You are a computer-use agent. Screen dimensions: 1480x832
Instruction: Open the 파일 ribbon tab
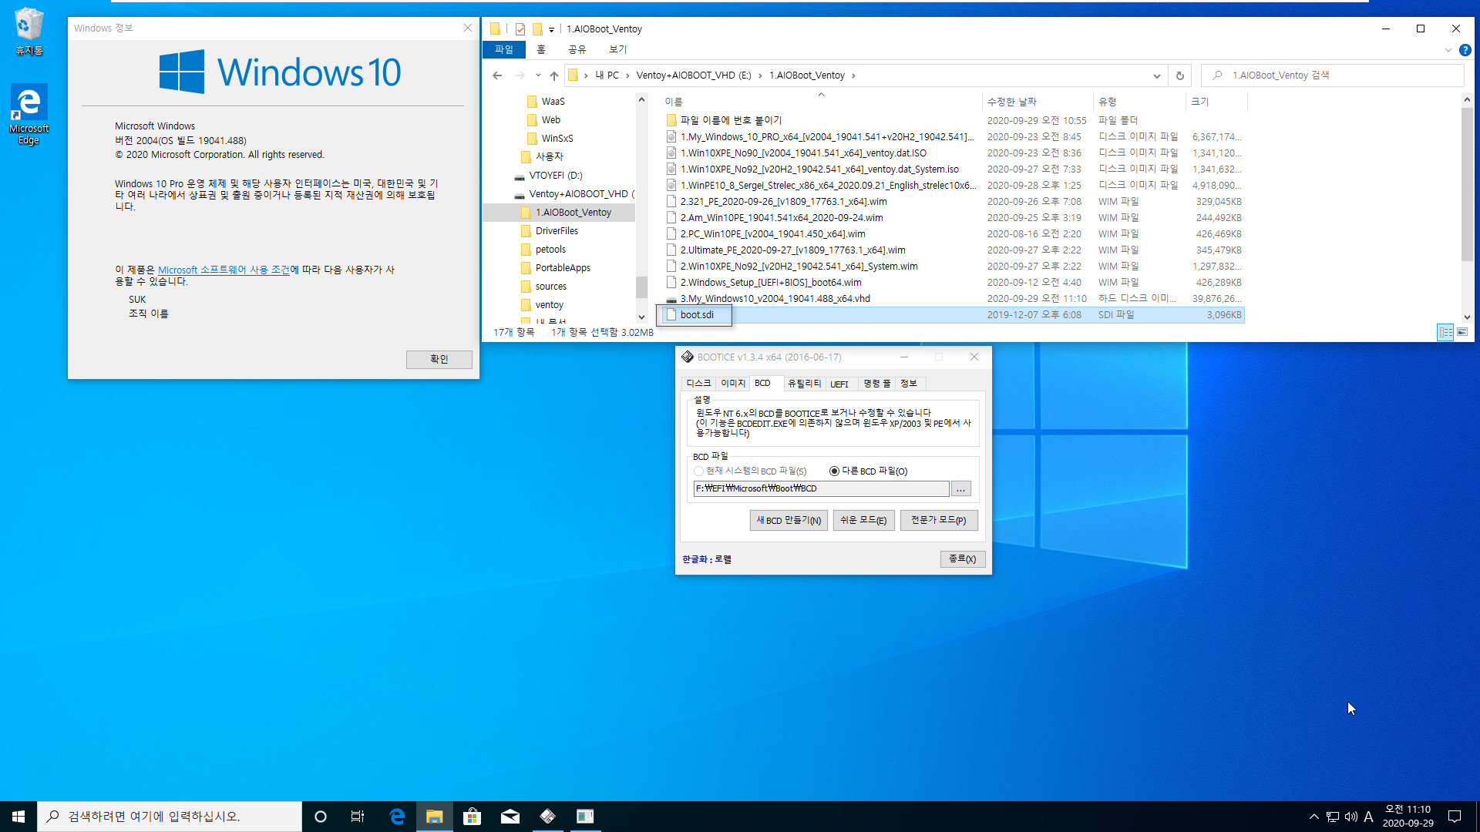coord(504,50)
